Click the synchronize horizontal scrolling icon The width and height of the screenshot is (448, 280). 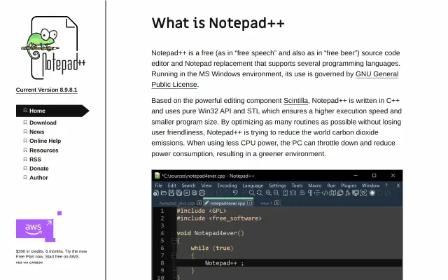point(293,193)
